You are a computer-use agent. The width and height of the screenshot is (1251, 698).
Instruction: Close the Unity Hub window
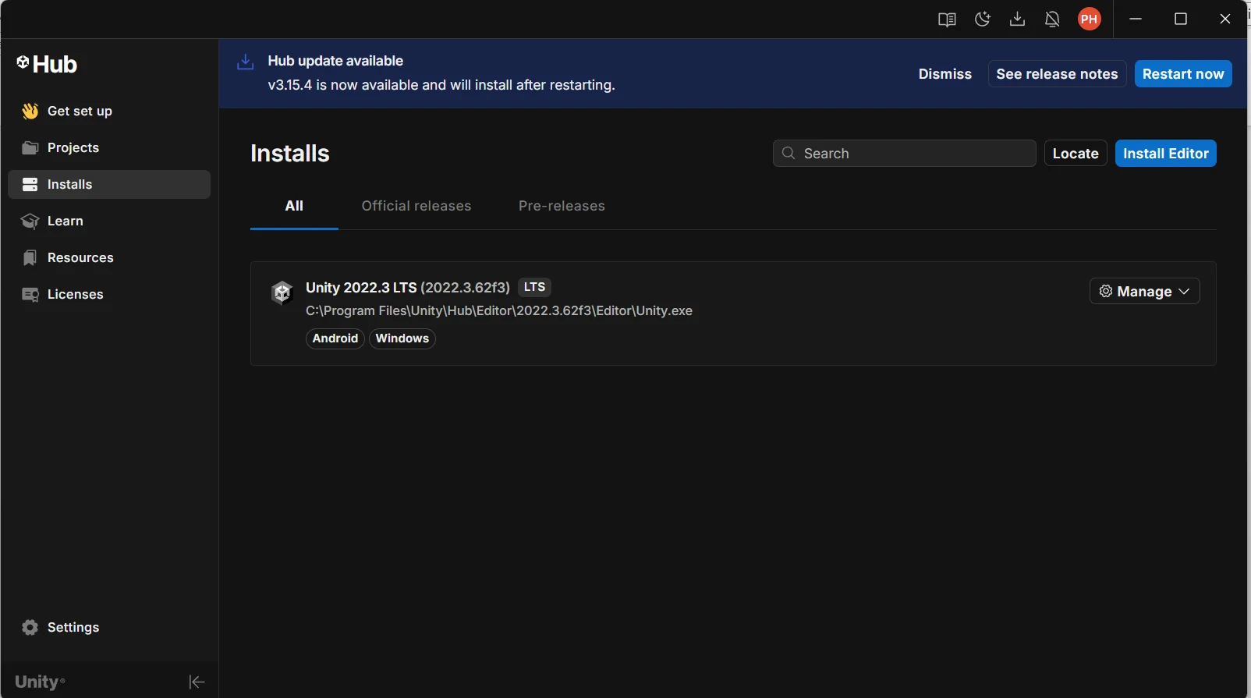pos(1225,19)
